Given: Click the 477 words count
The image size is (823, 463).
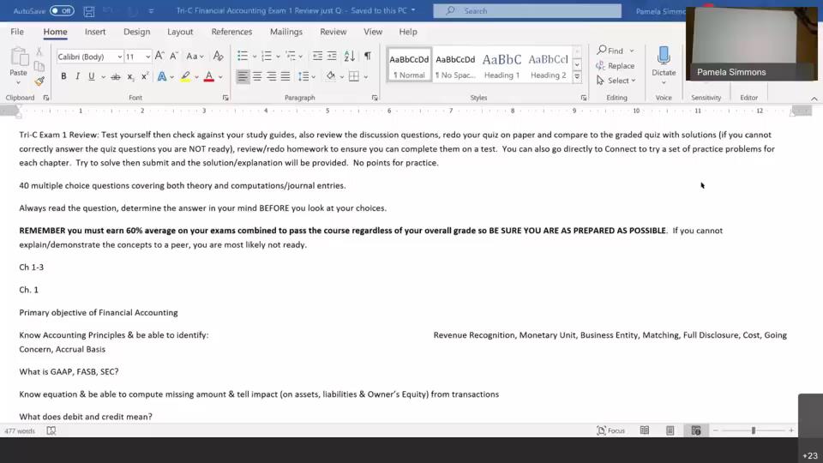Looking at the screenshot, I should (x=20, y=431).
